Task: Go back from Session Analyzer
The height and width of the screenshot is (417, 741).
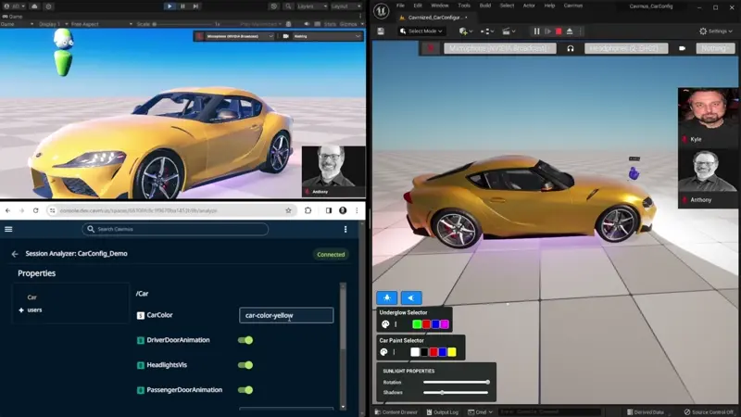Action: 15,254
